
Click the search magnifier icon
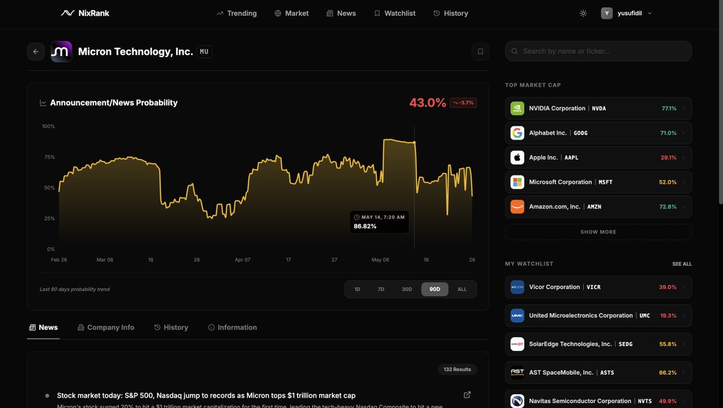pos(515,51)
